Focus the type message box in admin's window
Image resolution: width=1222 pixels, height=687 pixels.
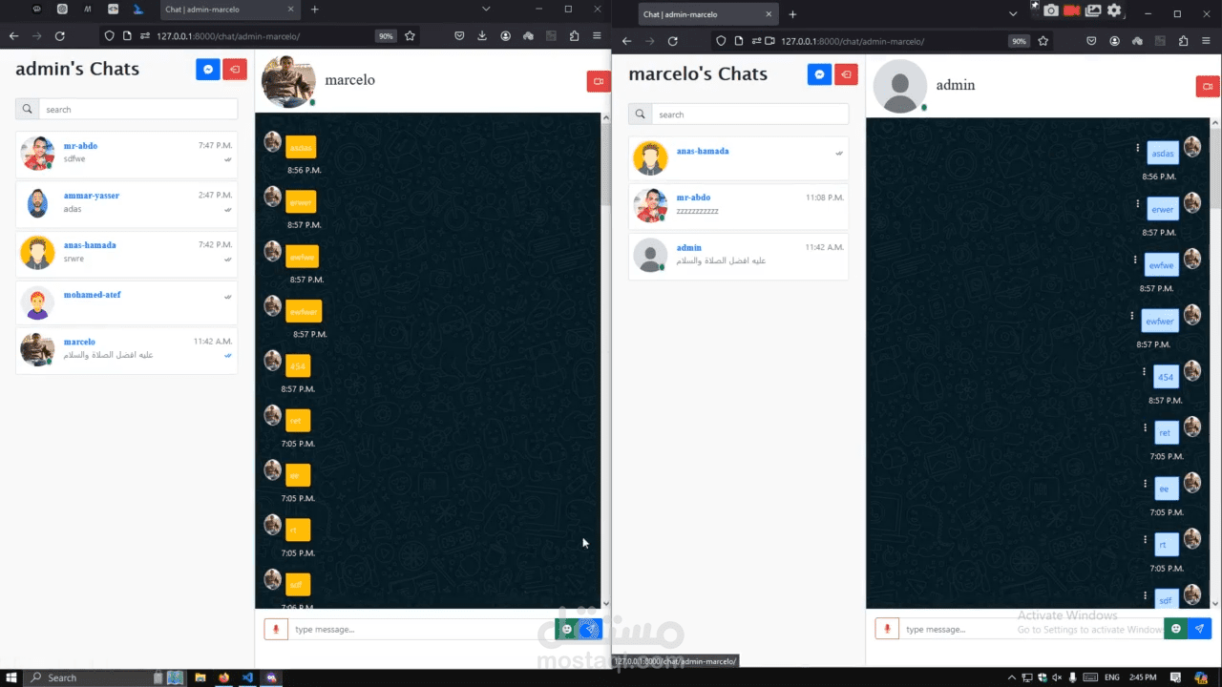421,629
